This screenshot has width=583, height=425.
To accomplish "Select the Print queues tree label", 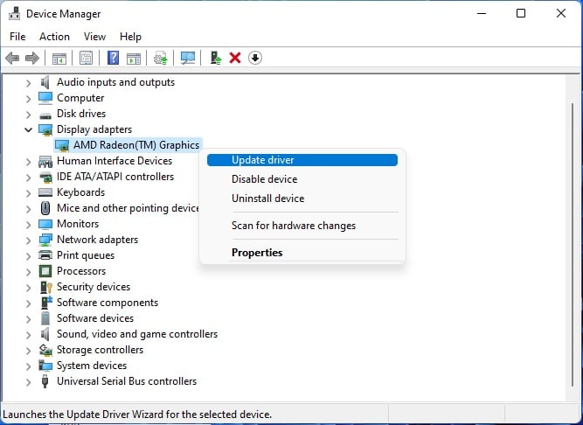I will [86, 255].
